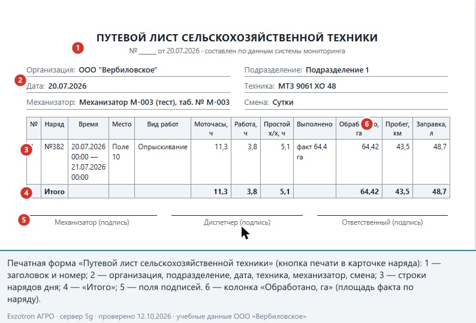Screen dimensions: 476x323
Task: Click the operator value «Механизатор М-003 (тест)»
Action: click(x=128, y=102)
